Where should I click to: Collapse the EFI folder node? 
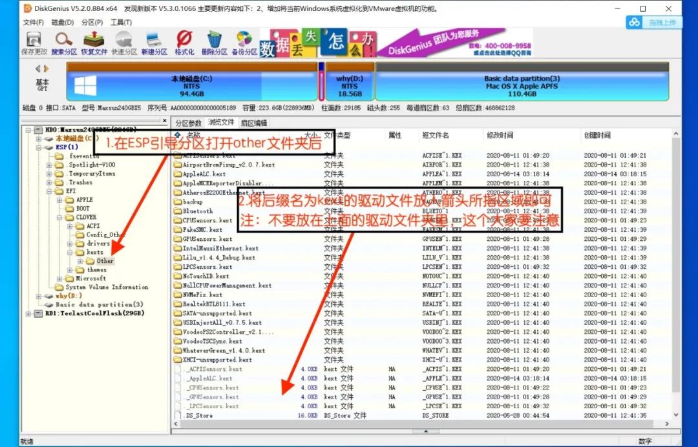(49, 191)
